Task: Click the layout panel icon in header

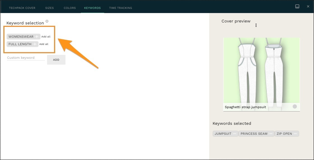Action: tap(297, 6)
